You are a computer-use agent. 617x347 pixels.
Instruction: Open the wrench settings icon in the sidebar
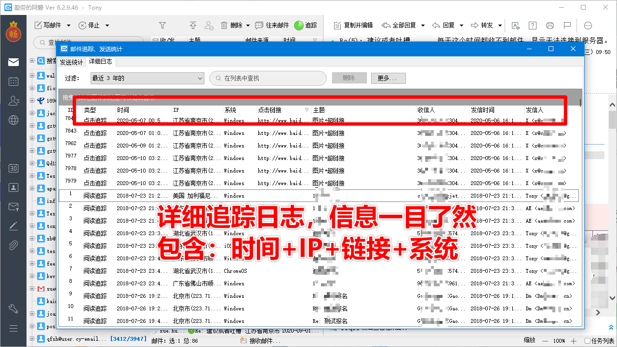[13, 308]
